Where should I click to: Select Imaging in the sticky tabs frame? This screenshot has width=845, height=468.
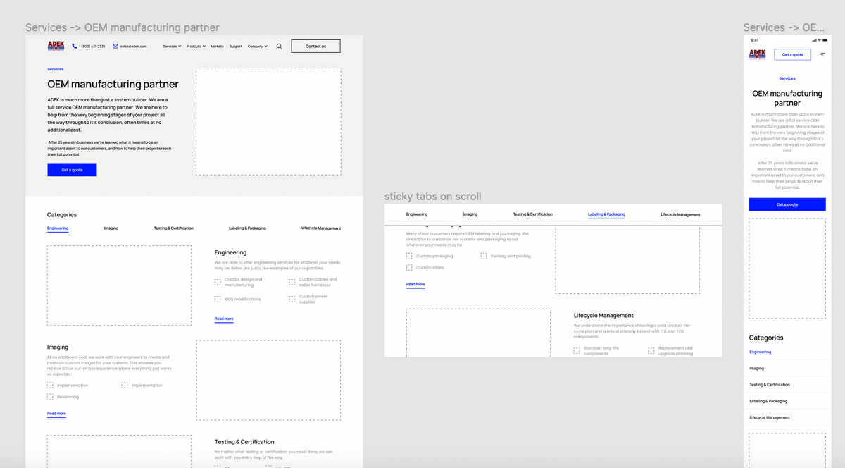pos(470,214)
